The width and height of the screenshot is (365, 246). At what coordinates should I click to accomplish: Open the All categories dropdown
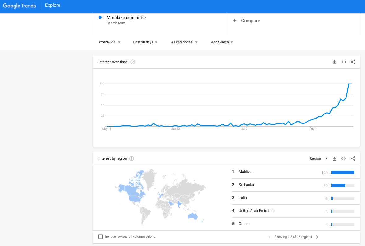pyautogui.click(x=184, y=42)
